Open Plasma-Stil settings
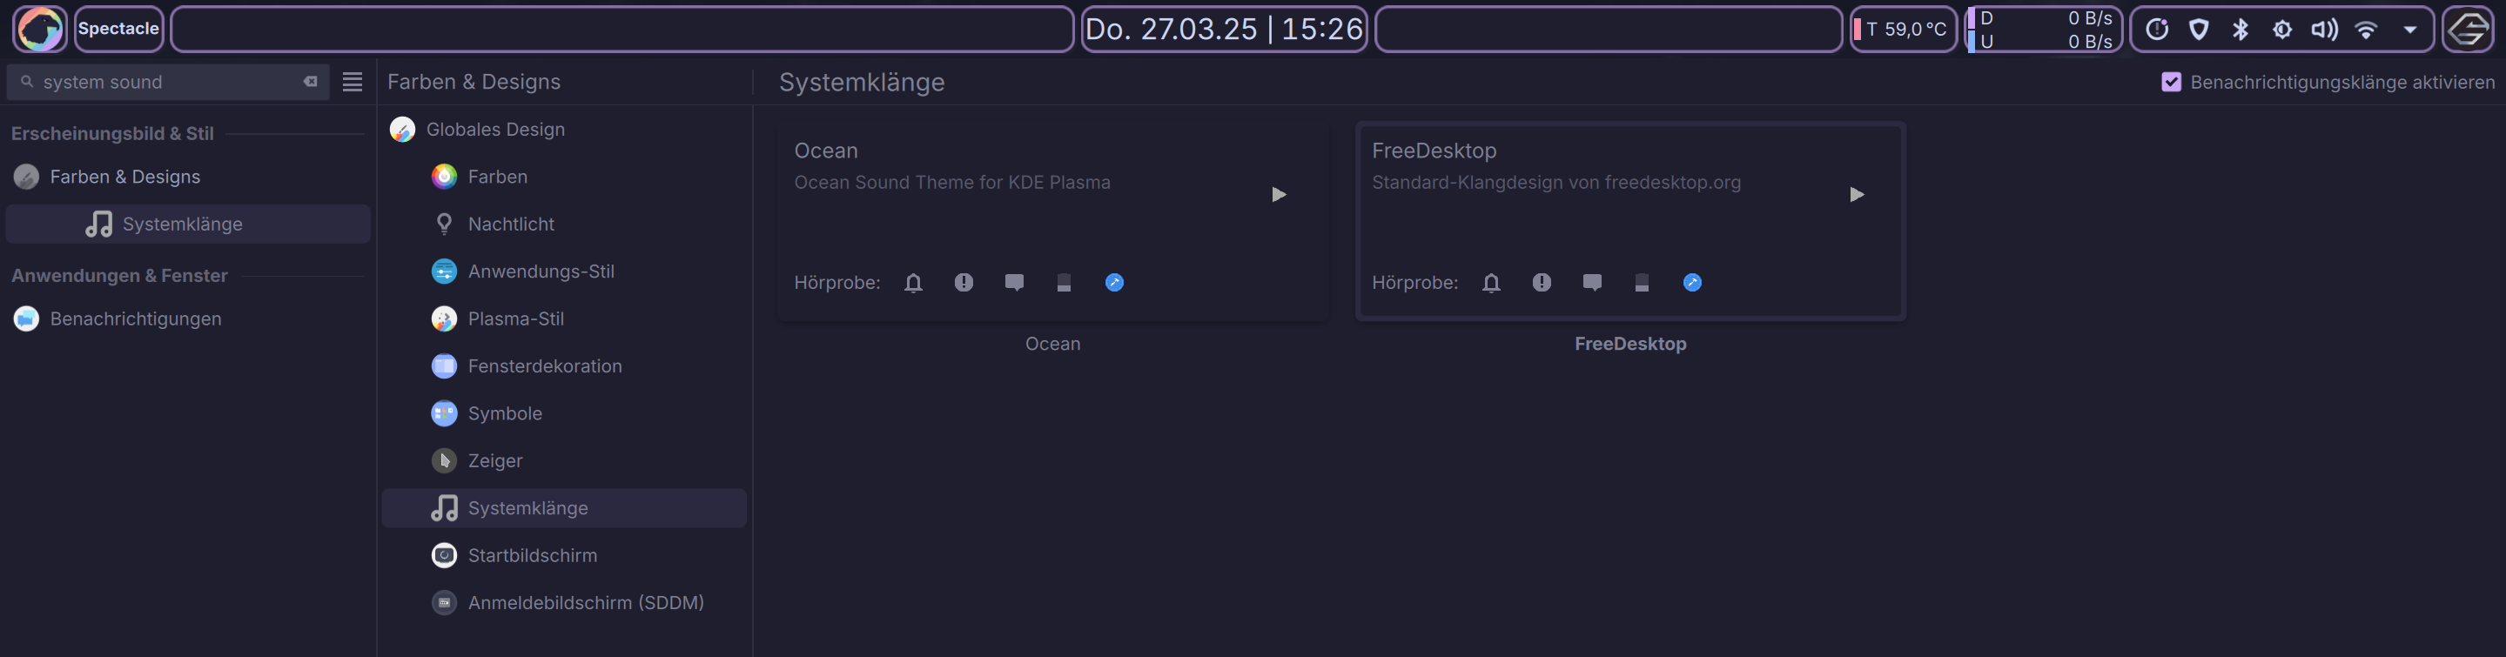Screen dimensions: 2506x657 (x=564, y=318)
